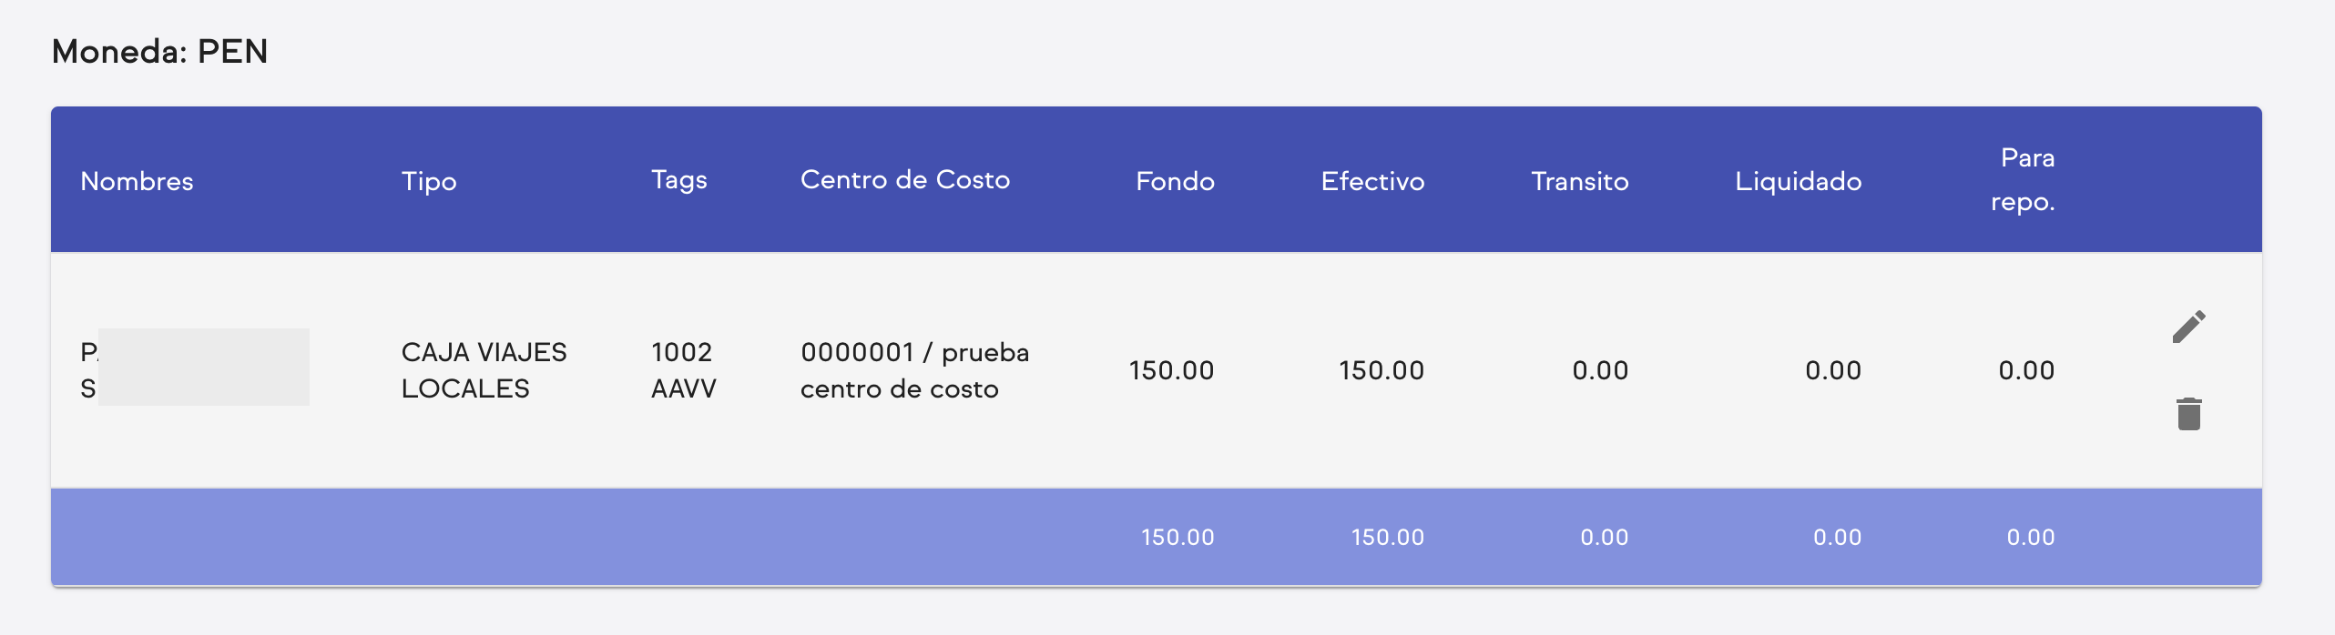Select the Tipo column header

coord(429,181)
